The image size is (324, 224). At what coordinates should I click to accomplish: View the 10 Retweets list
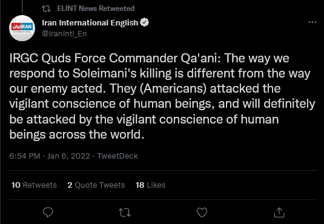(x=34, y=185)
